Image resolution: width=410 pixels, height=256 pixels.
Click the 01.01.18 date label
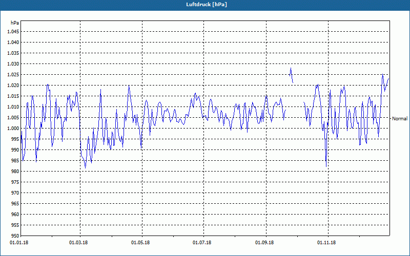coord(19,243)
